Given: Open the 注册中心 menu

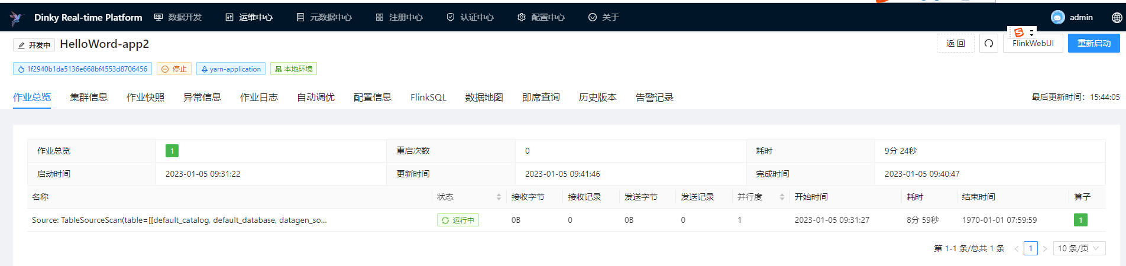Looking at the screenshot, I should 399,17.
